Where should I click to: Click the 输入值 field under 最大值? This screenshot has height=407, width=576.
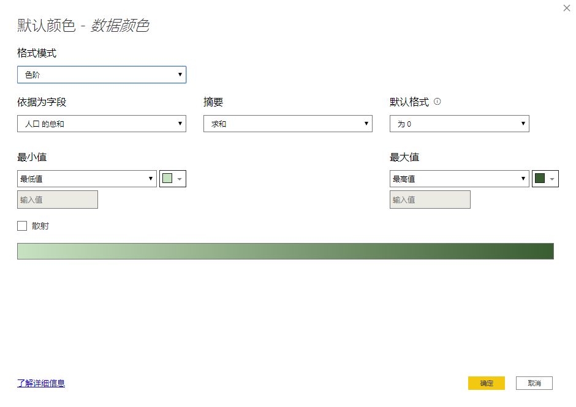[430, 200]
